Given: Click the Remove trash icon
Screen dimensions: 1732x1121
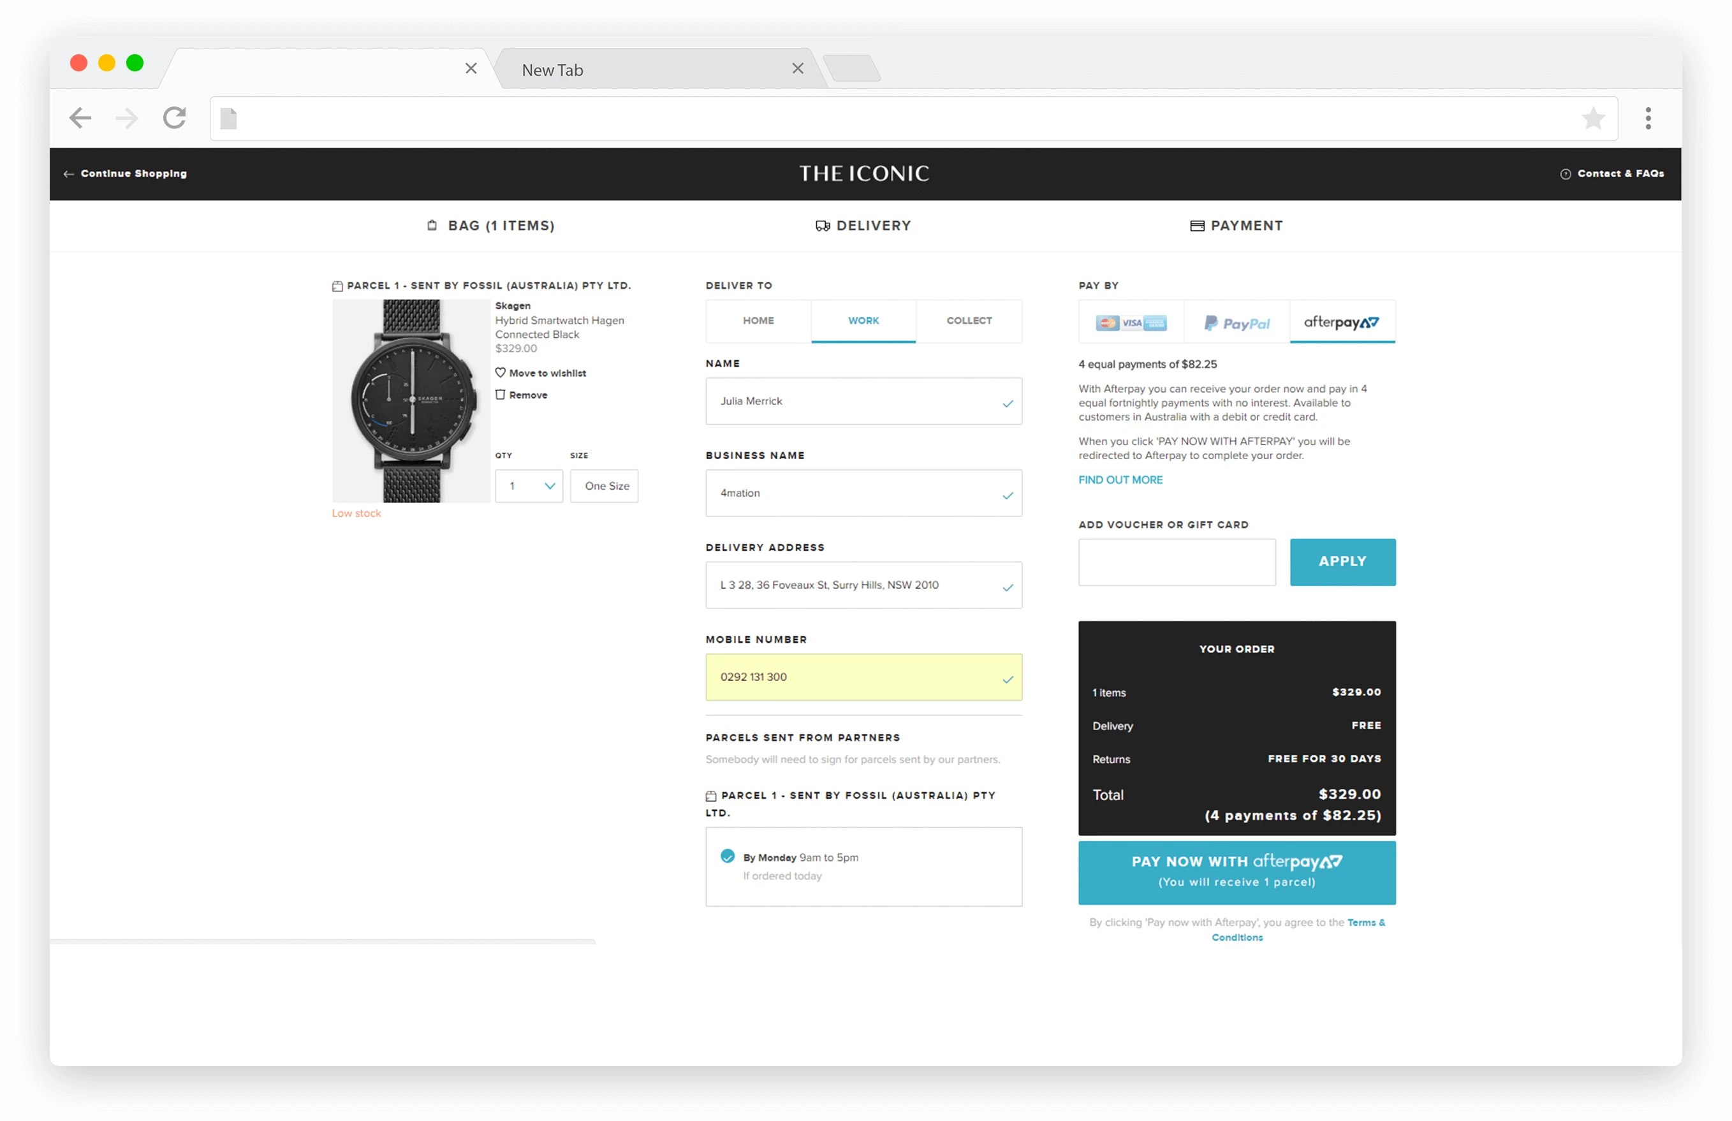Looking at the screenshot, I should (x=501, y=395).
